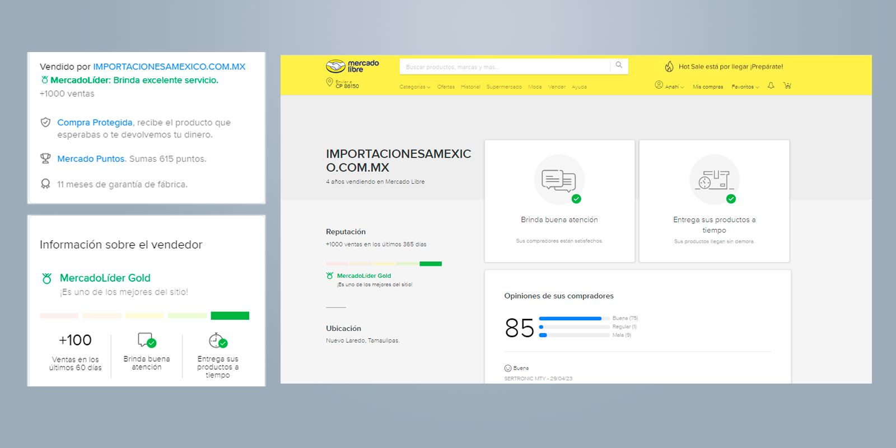896x448 pixels.
Task: Open the Compra Protegida link
Action: click(95, 122)
